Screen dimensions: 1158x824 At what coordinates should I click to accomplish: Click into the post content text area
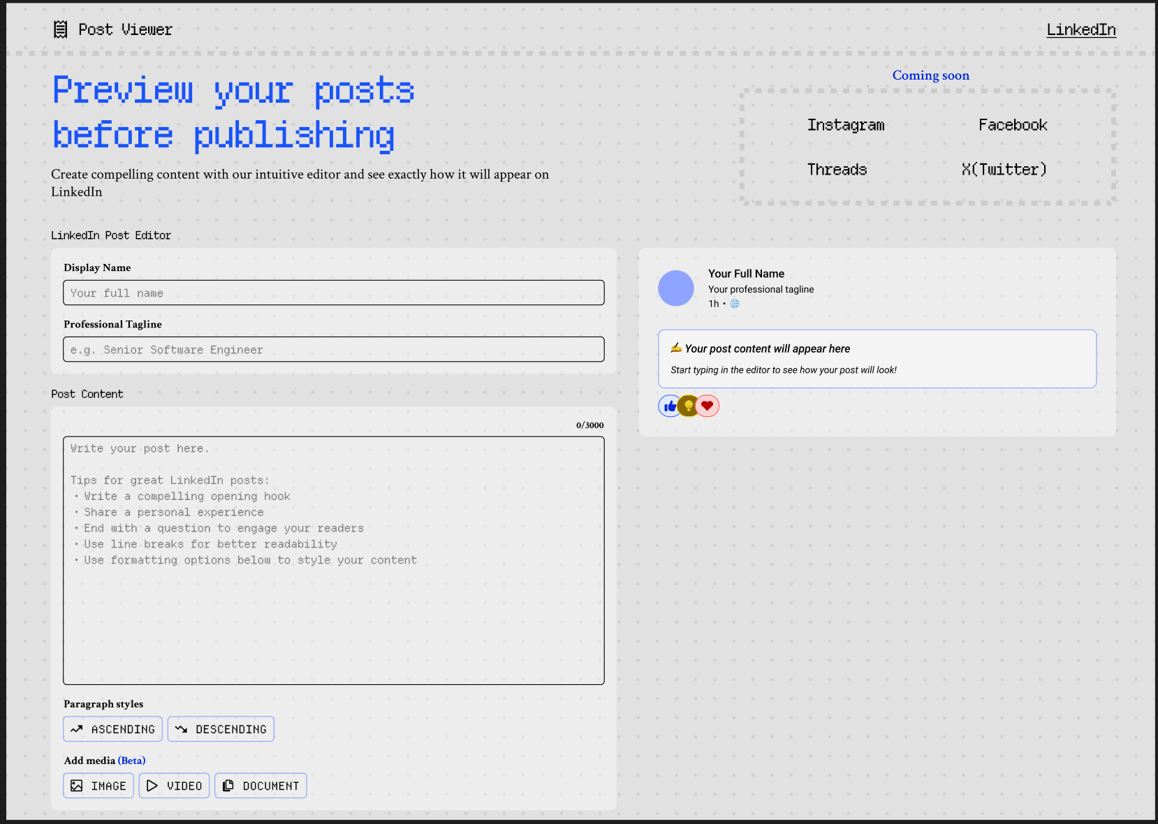click(334, 561)
